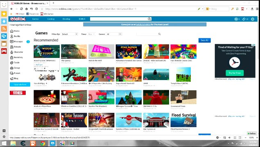Click the games search magnifier icon
260x147 pixels.
point(159,34)
